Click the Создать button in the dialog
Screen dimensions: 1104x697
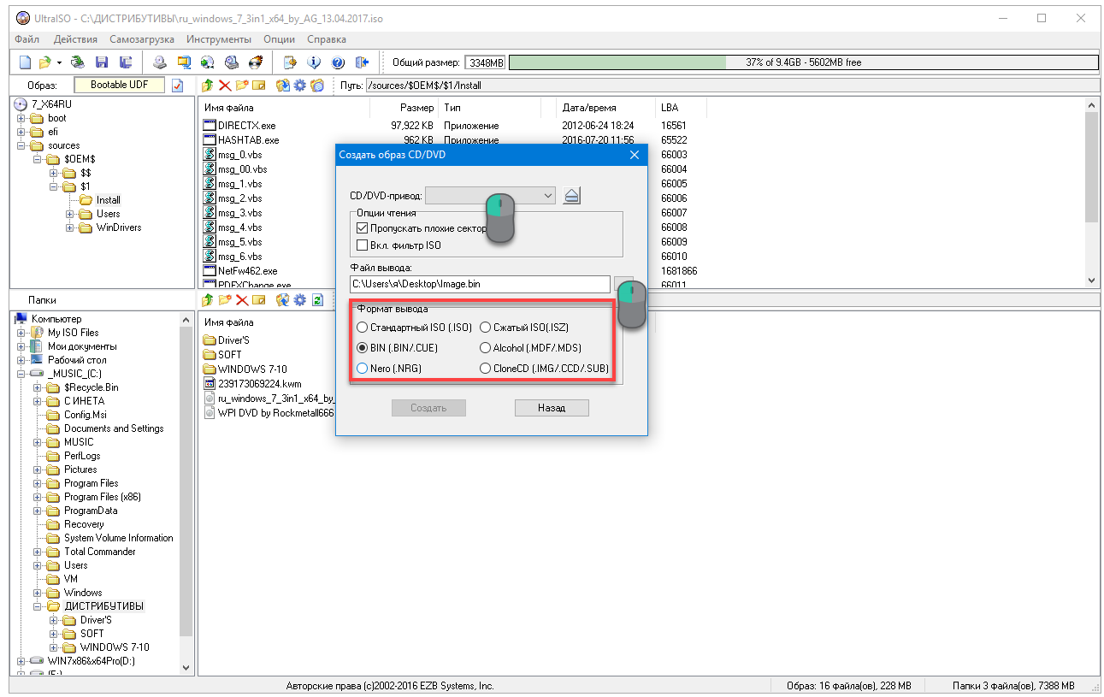point(428,408)
